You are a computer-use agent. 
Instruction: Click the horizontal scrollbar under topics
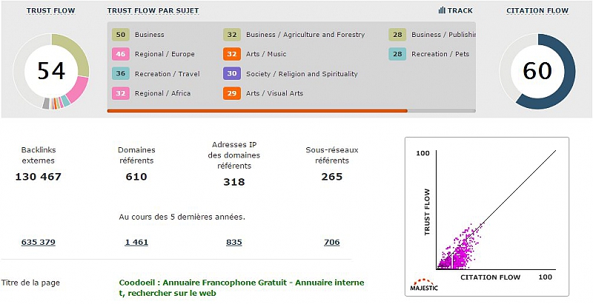[x=256, y=111]
